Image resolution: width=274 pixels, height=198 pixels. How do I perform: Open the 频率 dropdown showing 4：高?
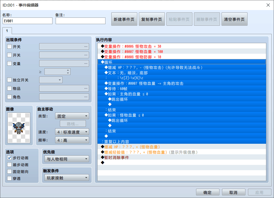tap(72, 140)
